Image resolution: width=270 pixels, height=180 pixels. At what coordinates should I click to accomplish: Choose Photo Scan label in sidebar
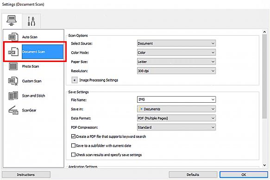tap(31, 67)
